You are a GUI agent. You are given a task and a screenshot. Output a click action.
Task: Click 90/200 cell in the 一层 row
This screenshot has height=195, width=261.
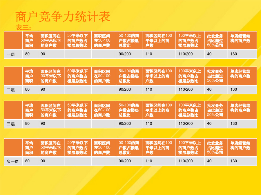tap(125, 54)
